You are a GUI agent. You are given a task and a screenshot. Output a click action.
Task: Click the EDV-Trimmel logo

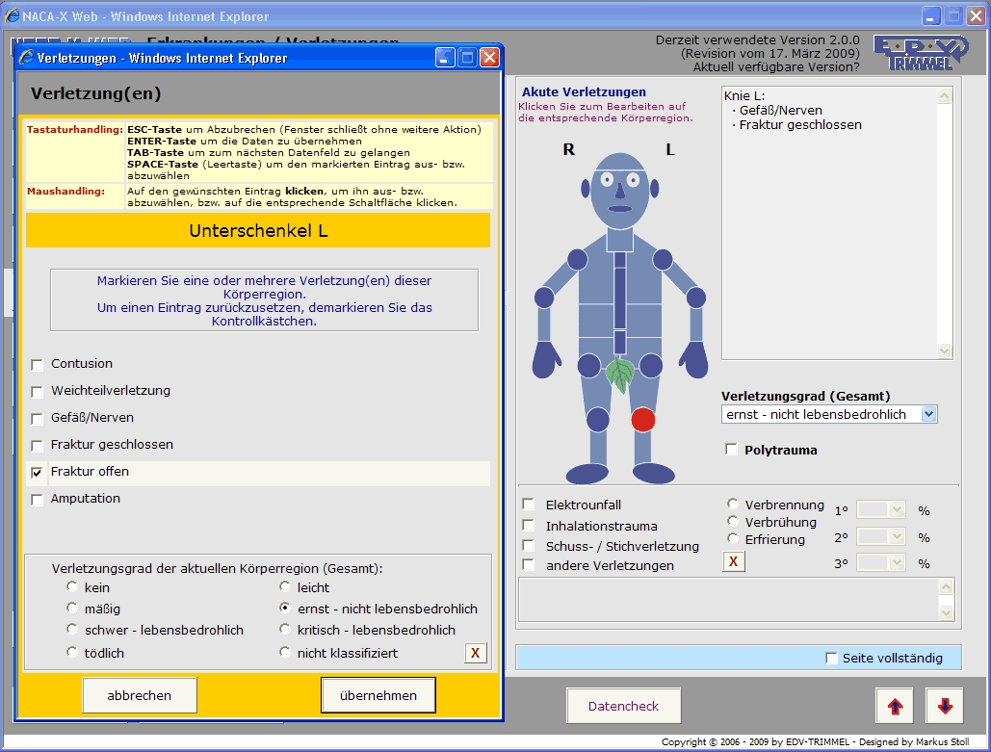point(921,52)
